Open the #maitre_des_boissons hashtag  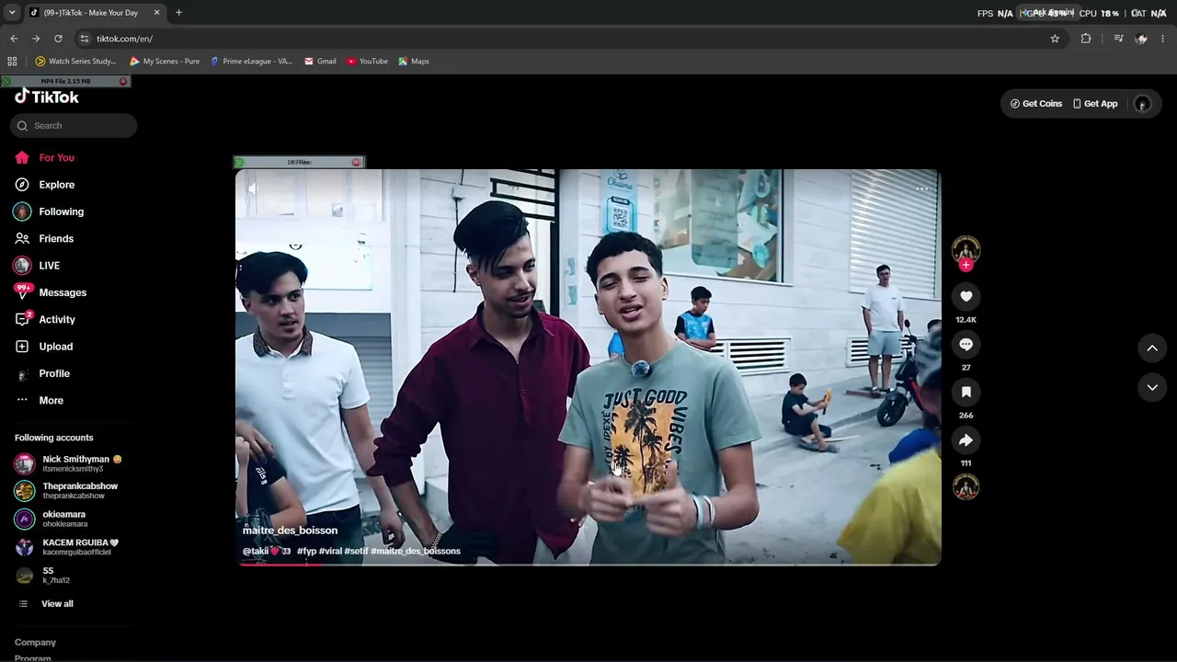[x=416, y=551]
